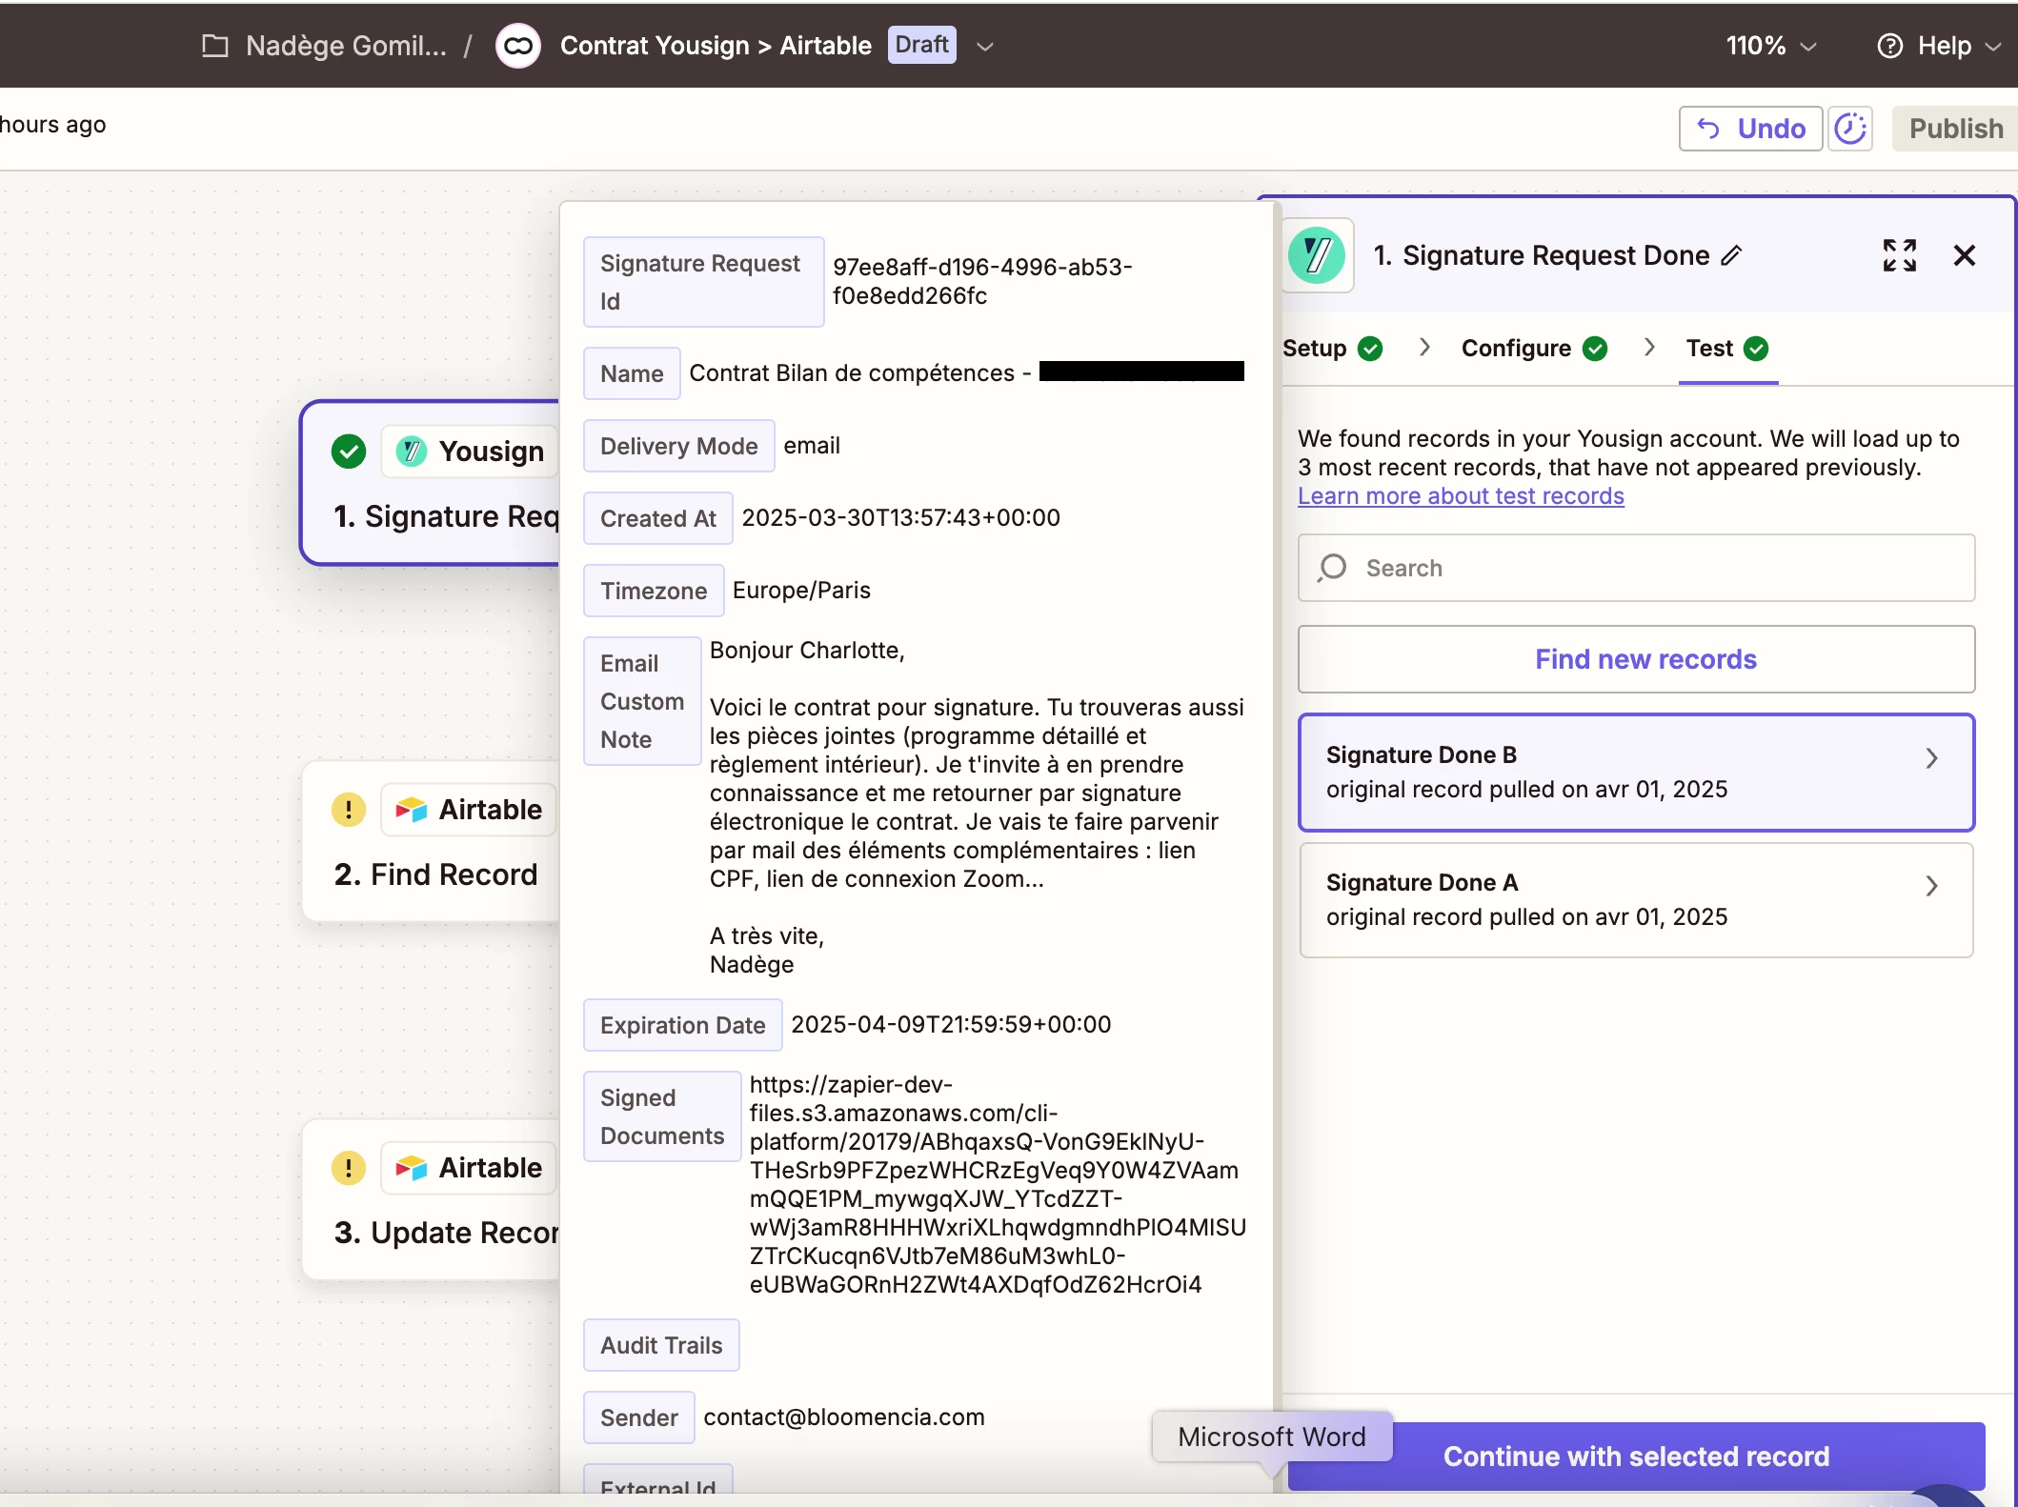
Task: Open the zap title dropdown chevron
Action: tap(985, 47)
